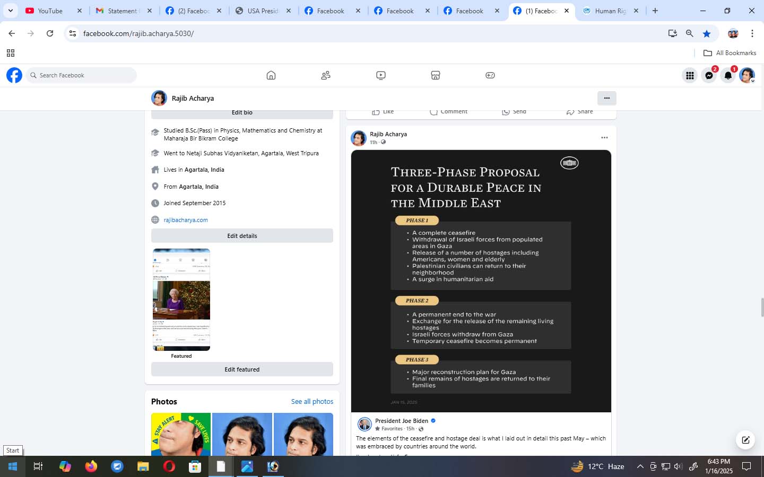Click the install app icon in address bar

(x=673, y=33)
